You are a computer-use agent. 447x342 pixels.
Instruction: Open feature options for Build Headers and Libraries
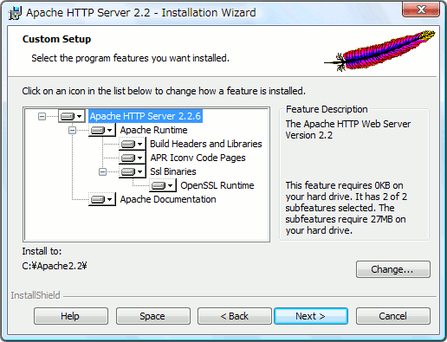coord(132,144)
